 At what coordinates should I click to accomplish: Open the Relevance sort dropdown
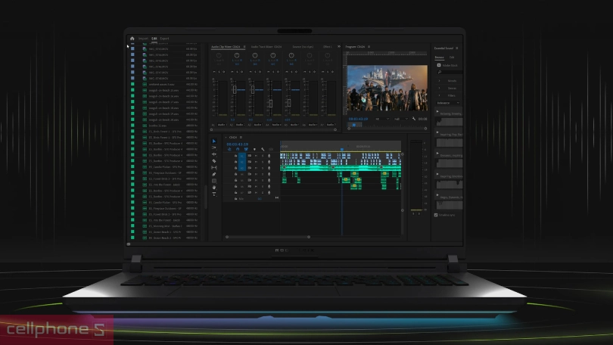(448, 103)
